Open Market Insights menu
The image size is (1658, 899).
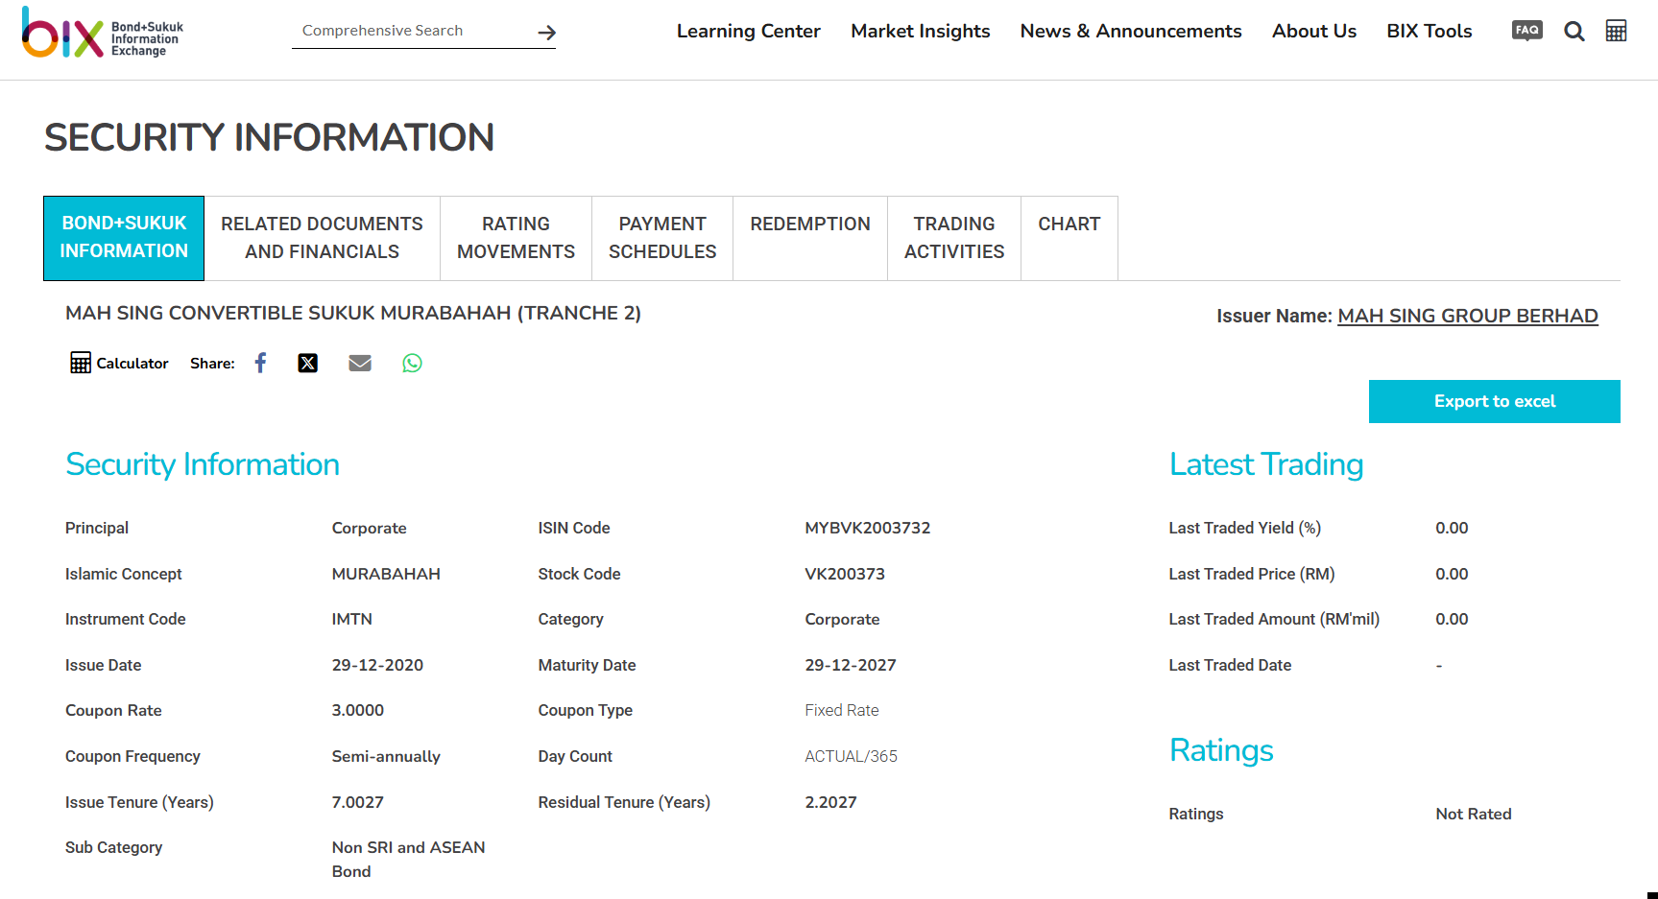coord(920,31)
